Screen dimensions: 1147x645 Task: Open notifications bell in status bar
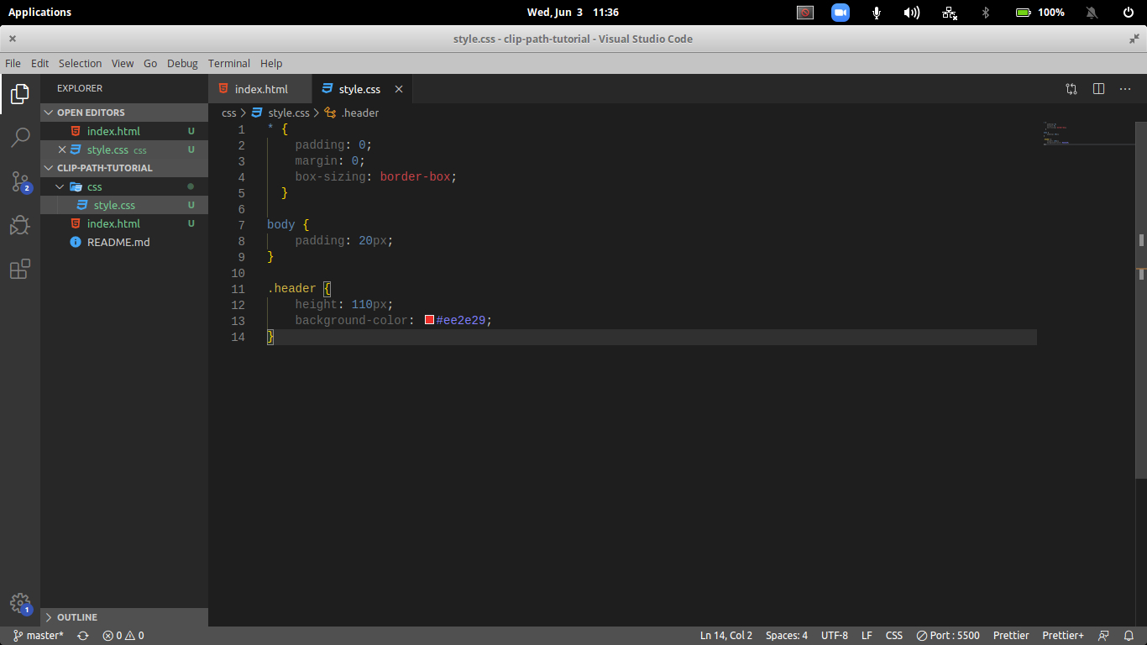pyautogui.click(x=1129, y=636)
